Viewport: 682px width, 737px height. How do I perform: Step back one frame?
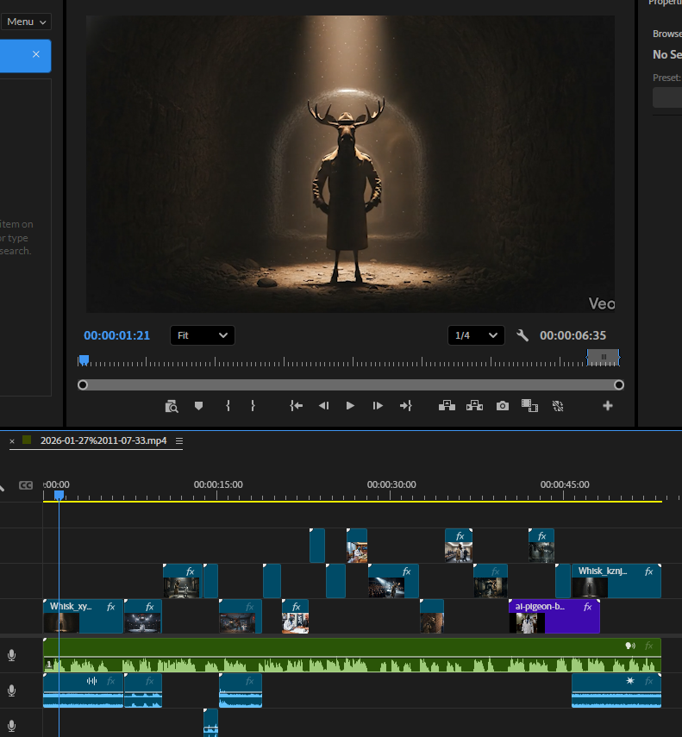323,406
